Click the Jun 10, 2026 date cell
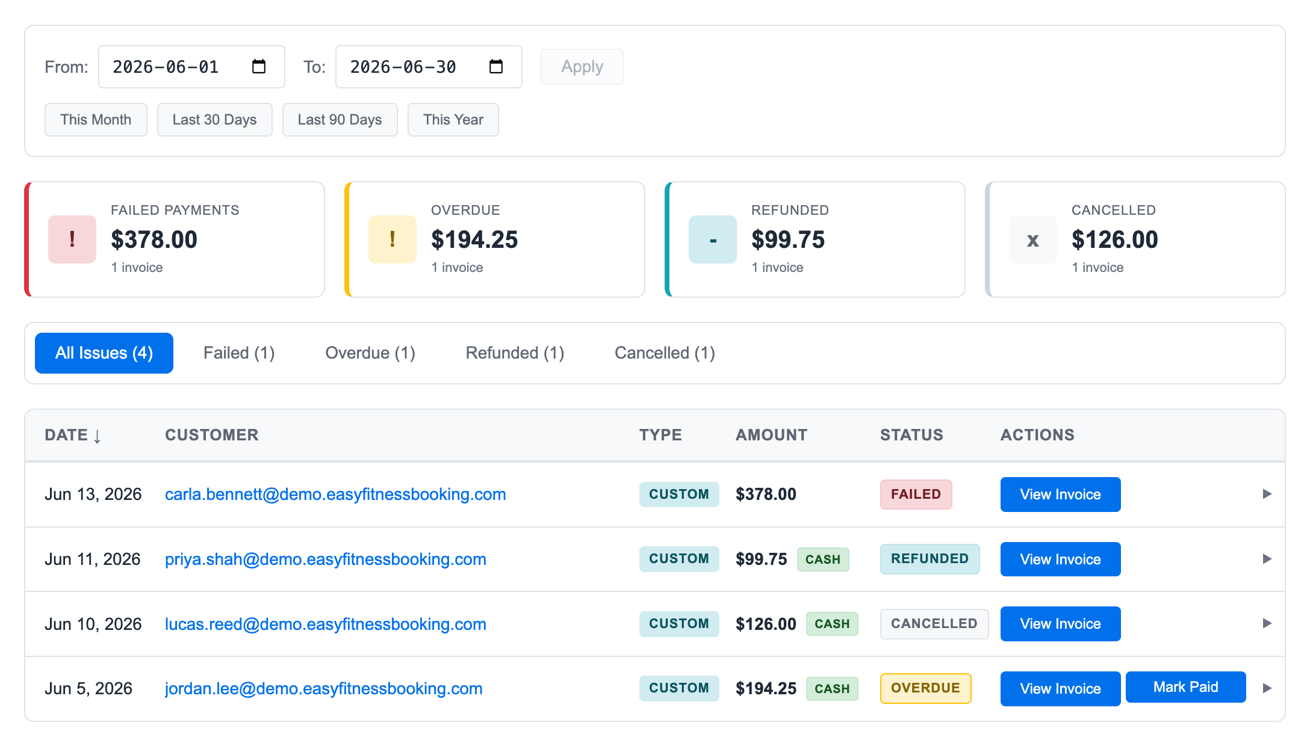1310x746 pixels. tap(93, 624)
